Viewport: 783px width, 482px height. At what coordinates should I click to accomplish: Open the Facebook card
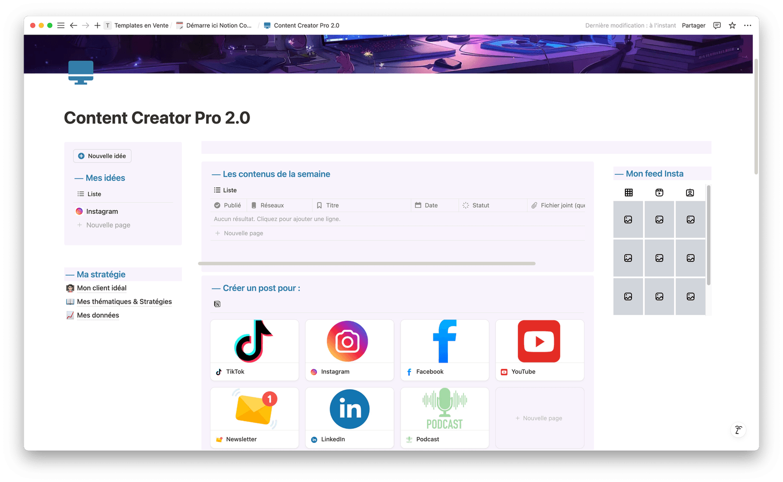445,350
